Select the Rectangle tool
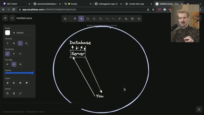 tap(88, 19)
